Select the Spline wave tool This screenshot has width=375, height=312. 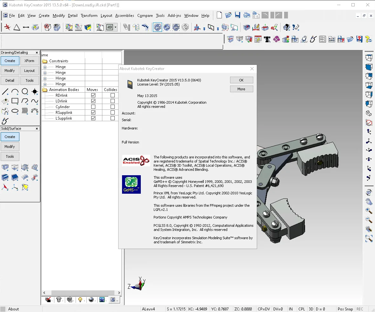(x=35, y=101)
